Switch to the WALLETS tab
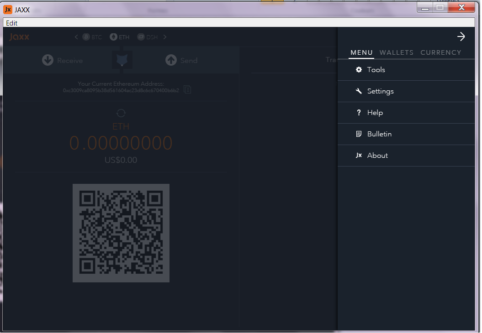 click(x=397, y=52)
